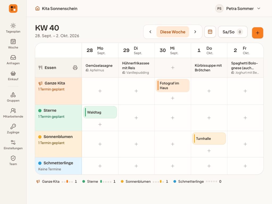Select the Sonnenblumen group row header

[x=58, y=144]
